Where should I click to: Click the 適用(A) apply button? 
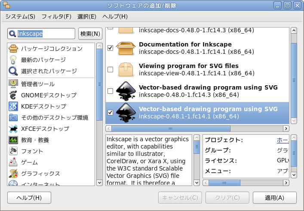pos(275,198)
